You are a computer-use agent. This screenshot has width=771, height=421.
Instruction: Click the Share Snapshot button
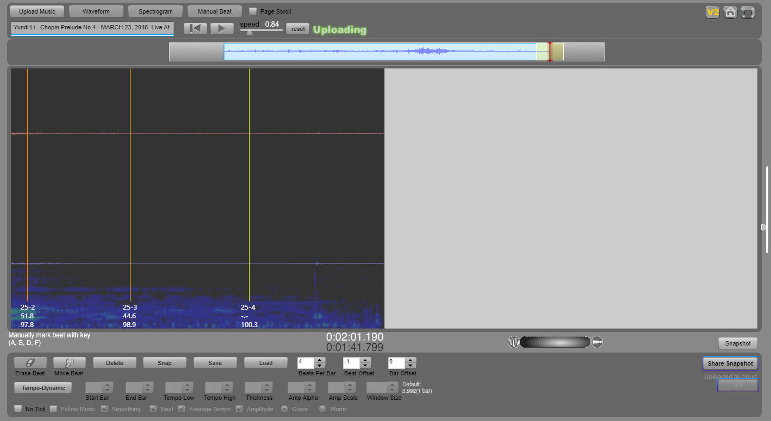[x=730, y=363]
